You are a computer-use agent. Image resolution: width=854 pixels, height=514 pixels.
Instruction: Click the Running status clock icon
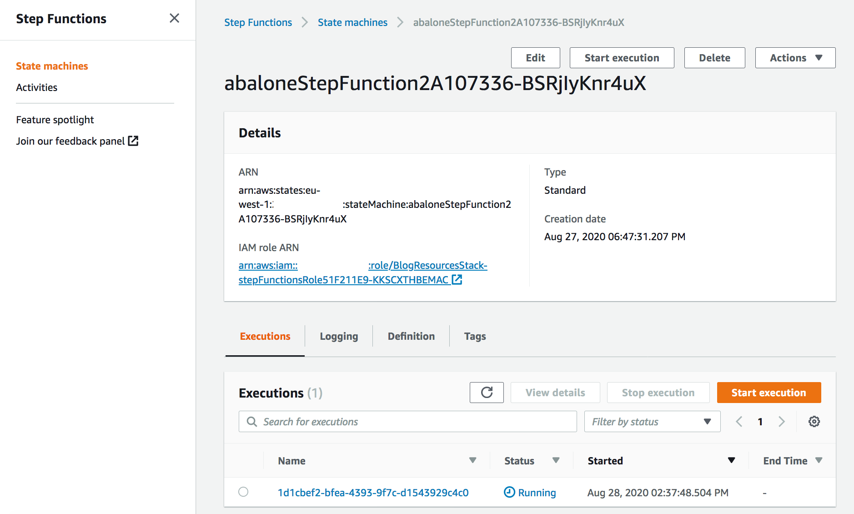509,492
